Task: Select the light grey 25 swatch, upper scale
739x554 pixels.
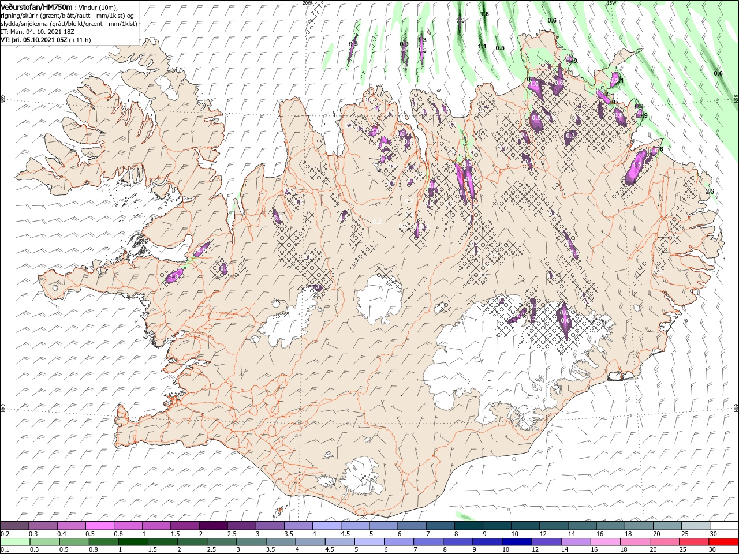Action: (x=696, y=526)
